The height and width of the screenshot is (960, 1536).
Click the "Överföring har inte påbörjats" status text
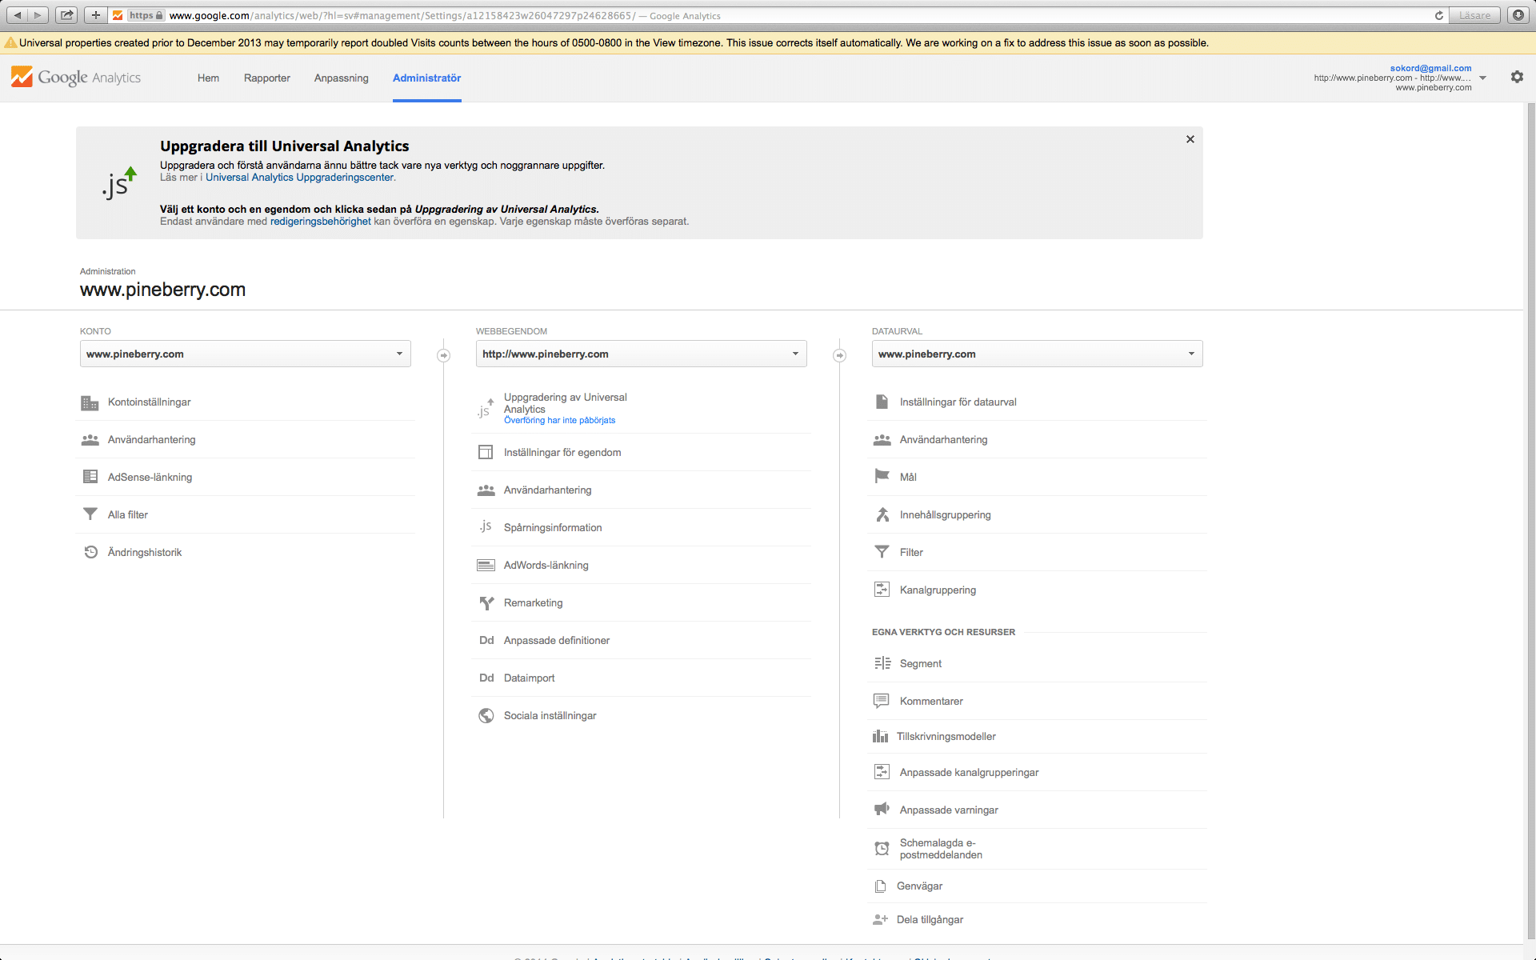coord(560,421)
